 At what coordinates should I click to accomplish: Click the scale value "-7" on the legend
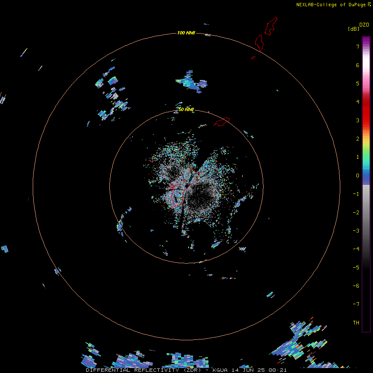pos(356,304)
